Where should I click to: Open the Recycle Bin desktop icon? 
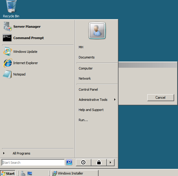(11, 9)
